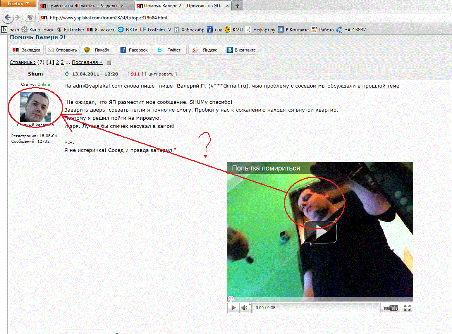Open the Firefox application menu dropdown
This screenshot has width=452, height=334.
click(18, 4)
